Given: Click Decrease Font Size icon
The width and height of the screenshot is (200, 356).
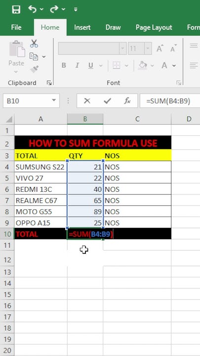Looking at the screenshot, I should tap(174, 48).
